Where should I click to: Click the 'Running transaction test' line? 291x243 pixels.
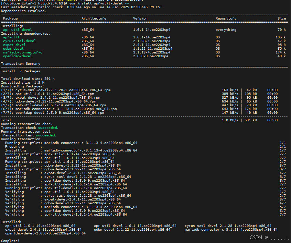[25, 132]
